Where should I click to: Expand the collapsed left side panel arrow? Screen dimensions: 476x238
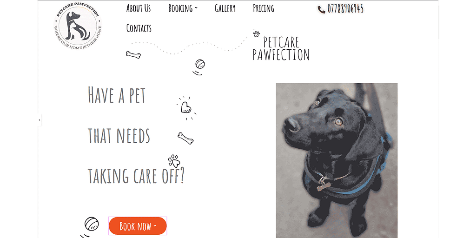pos(40,120)
